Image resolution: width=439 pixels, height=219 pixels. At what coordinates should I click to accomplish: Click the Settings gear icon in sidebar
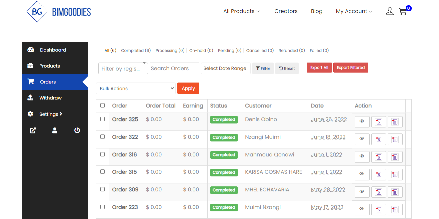coord(30,114)
